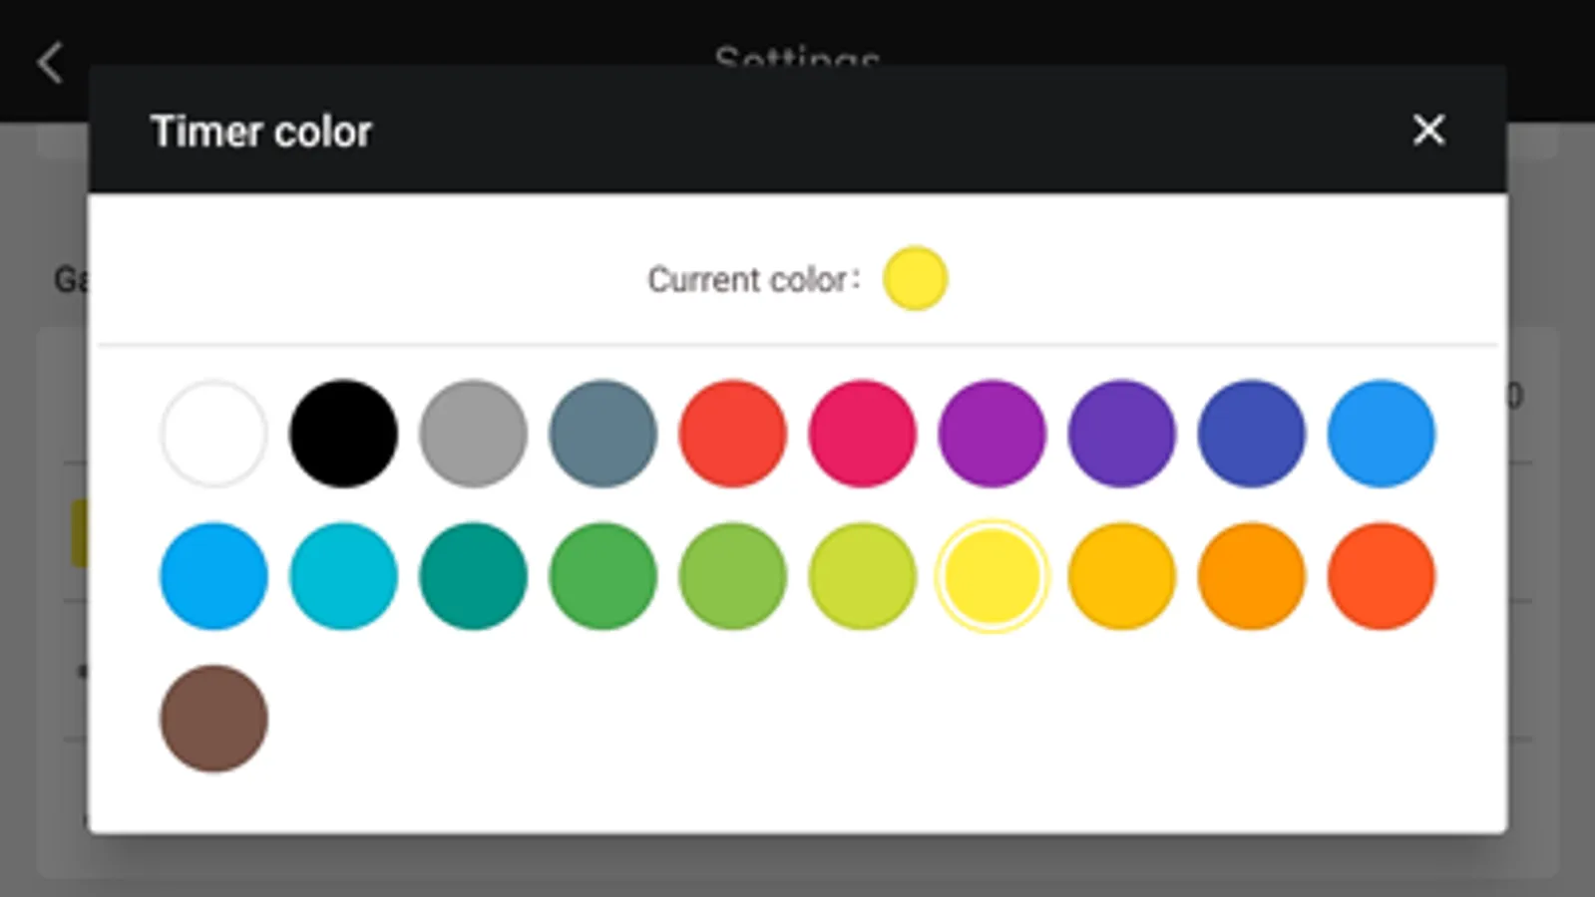Image resolution: width=1595 pixels, height=897 pixels.
Task: Pick the black color swatch
Action: click(343, 434)
